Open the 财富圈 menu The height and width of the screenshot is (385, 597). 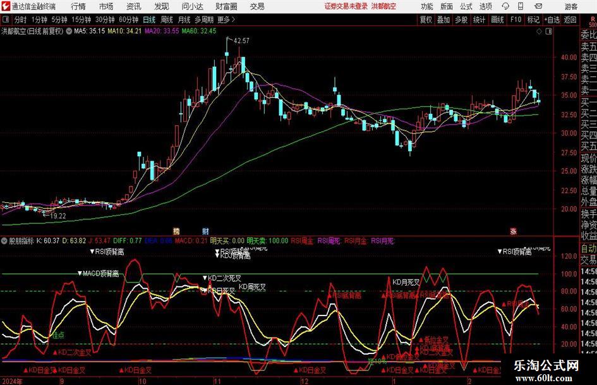tap(226, 6)
